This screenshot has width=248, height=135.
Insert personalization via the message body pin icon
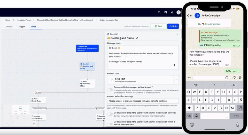(174, 65)
